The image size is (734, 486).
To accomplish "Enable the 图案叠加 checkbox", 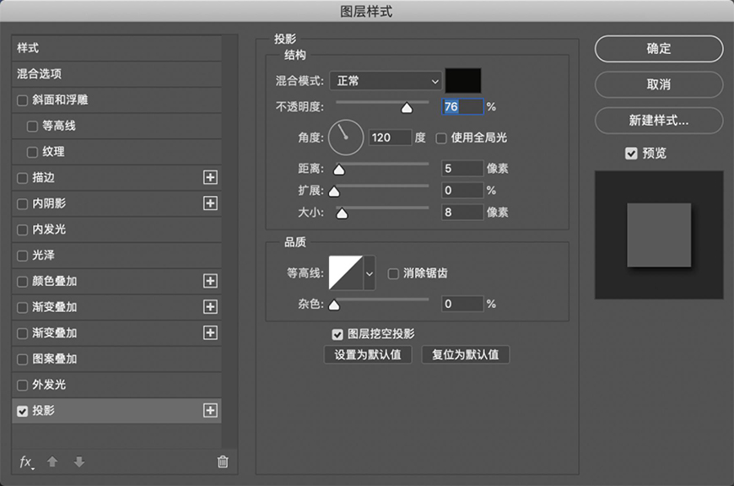I will pyautogui.click(x=22, y=359).
